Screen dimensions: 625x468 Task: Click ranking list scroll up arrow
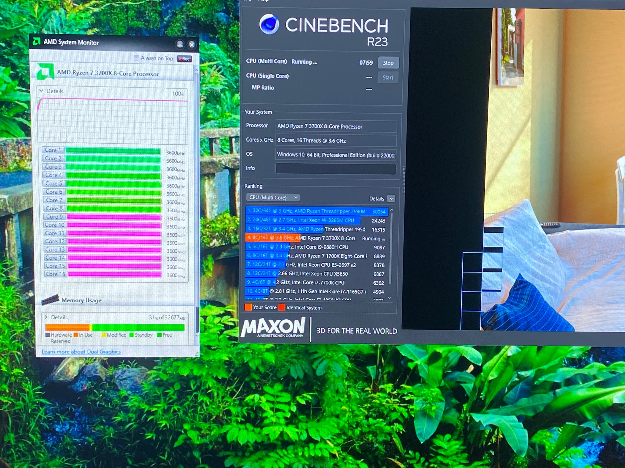pyautogui.click(x=392, y=210)
